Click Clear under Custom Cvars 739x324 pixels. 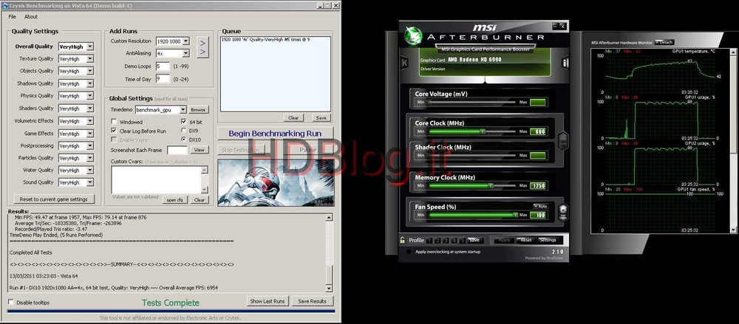[200, 200]
